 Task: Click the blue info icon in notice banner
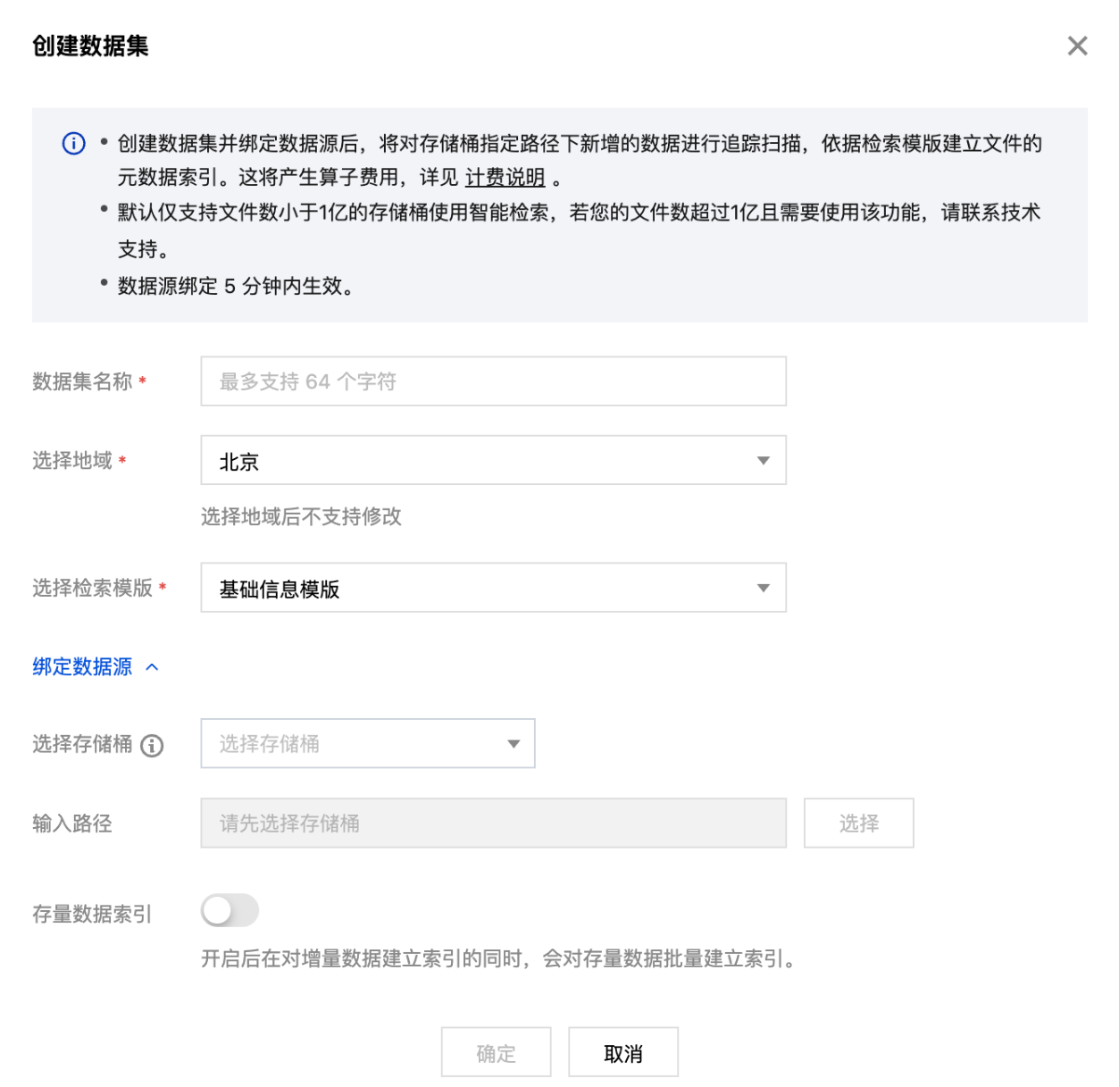(x=73, y=143)
